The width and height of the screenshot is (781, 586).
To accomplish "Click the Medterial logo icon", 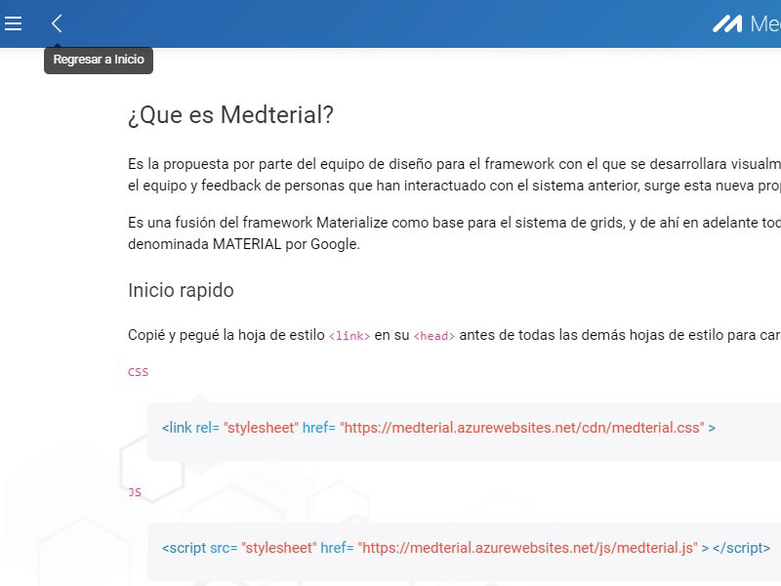I will pos(726,24).
